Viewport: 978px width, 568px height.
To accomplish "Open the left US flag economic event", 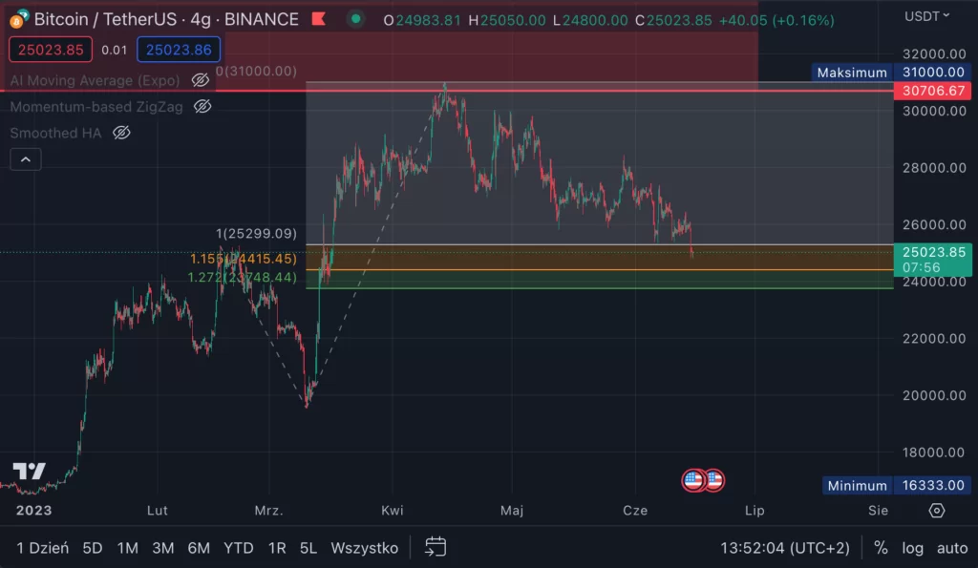I will tap(694, 480).
